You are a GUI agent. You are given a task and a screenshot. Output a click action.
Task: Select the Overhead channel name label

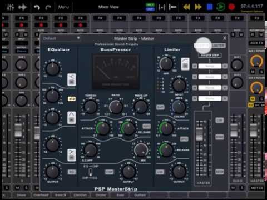tap(41, 195)
